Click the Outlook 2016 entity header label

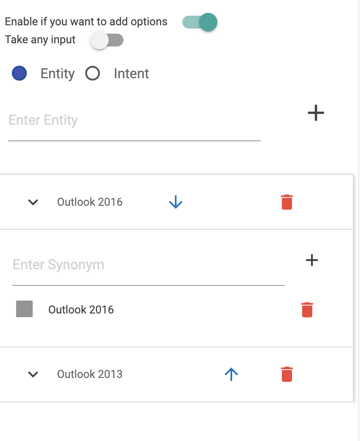click(x=90, y=202)
